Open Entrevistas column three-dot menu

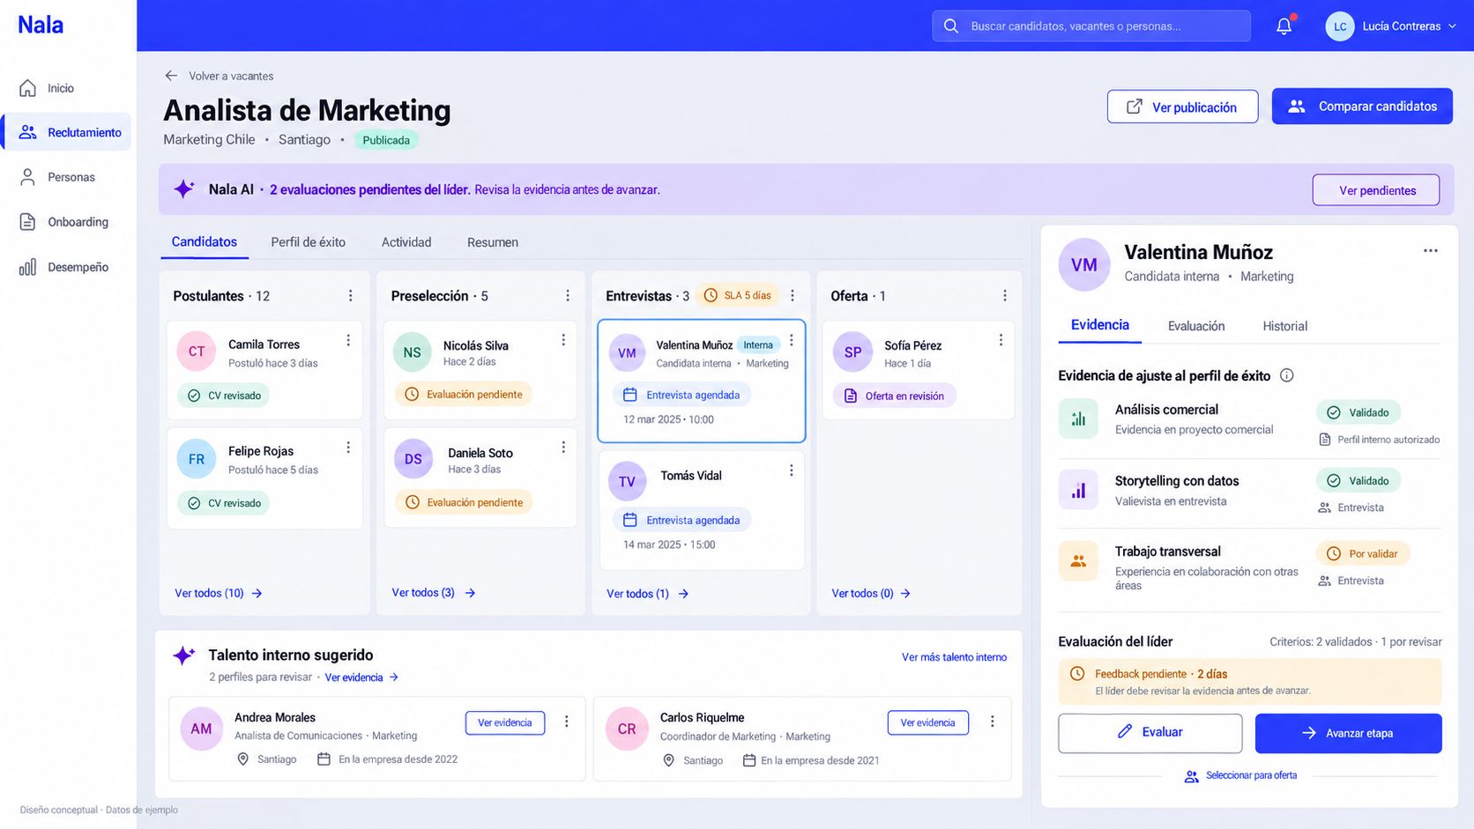point(792,296)
